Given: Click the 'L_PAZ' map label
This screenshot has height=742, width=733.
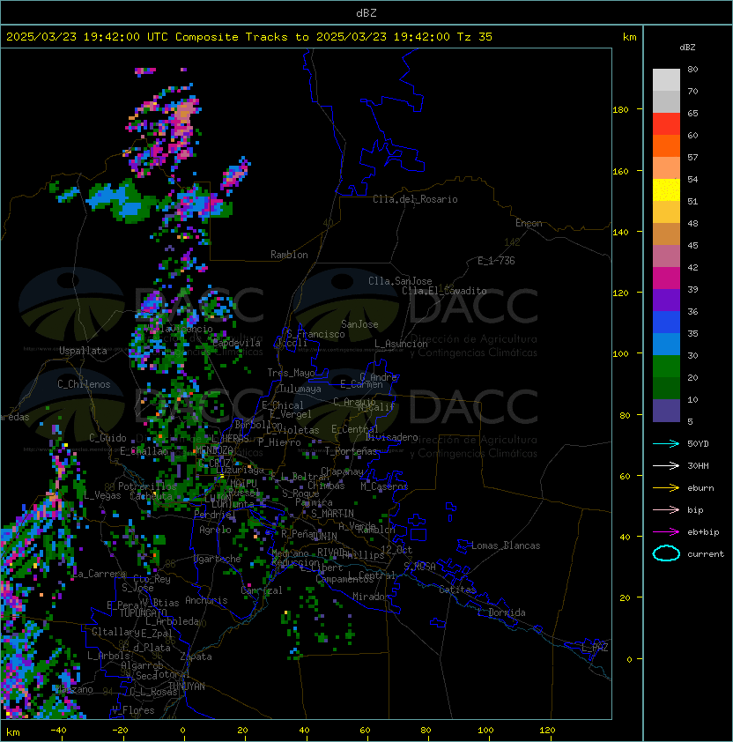Looking at the screenshot, I should coord(595,648).
